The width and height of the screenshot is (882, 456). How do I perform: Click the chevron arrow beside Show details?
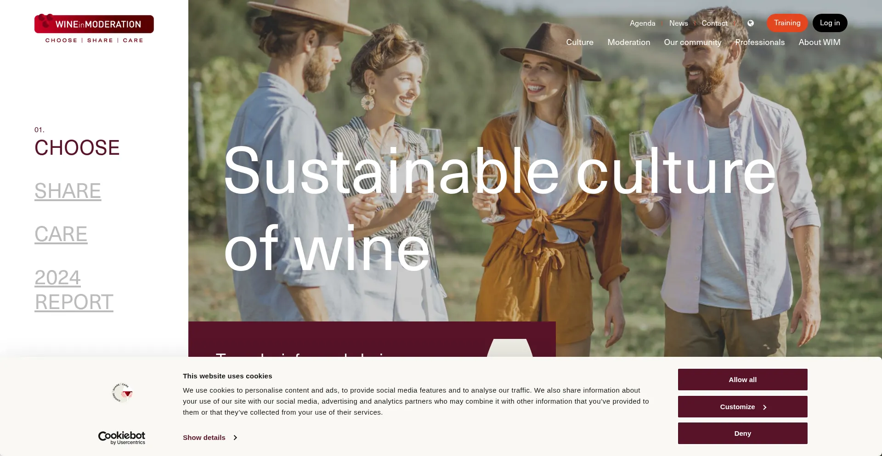(235, 438)
